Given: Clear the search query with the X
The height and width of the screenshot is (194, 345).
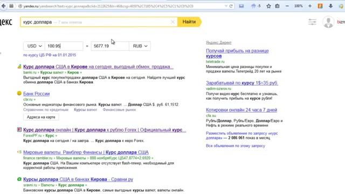Looking at the screenshot, I should [x=172, y=22].
